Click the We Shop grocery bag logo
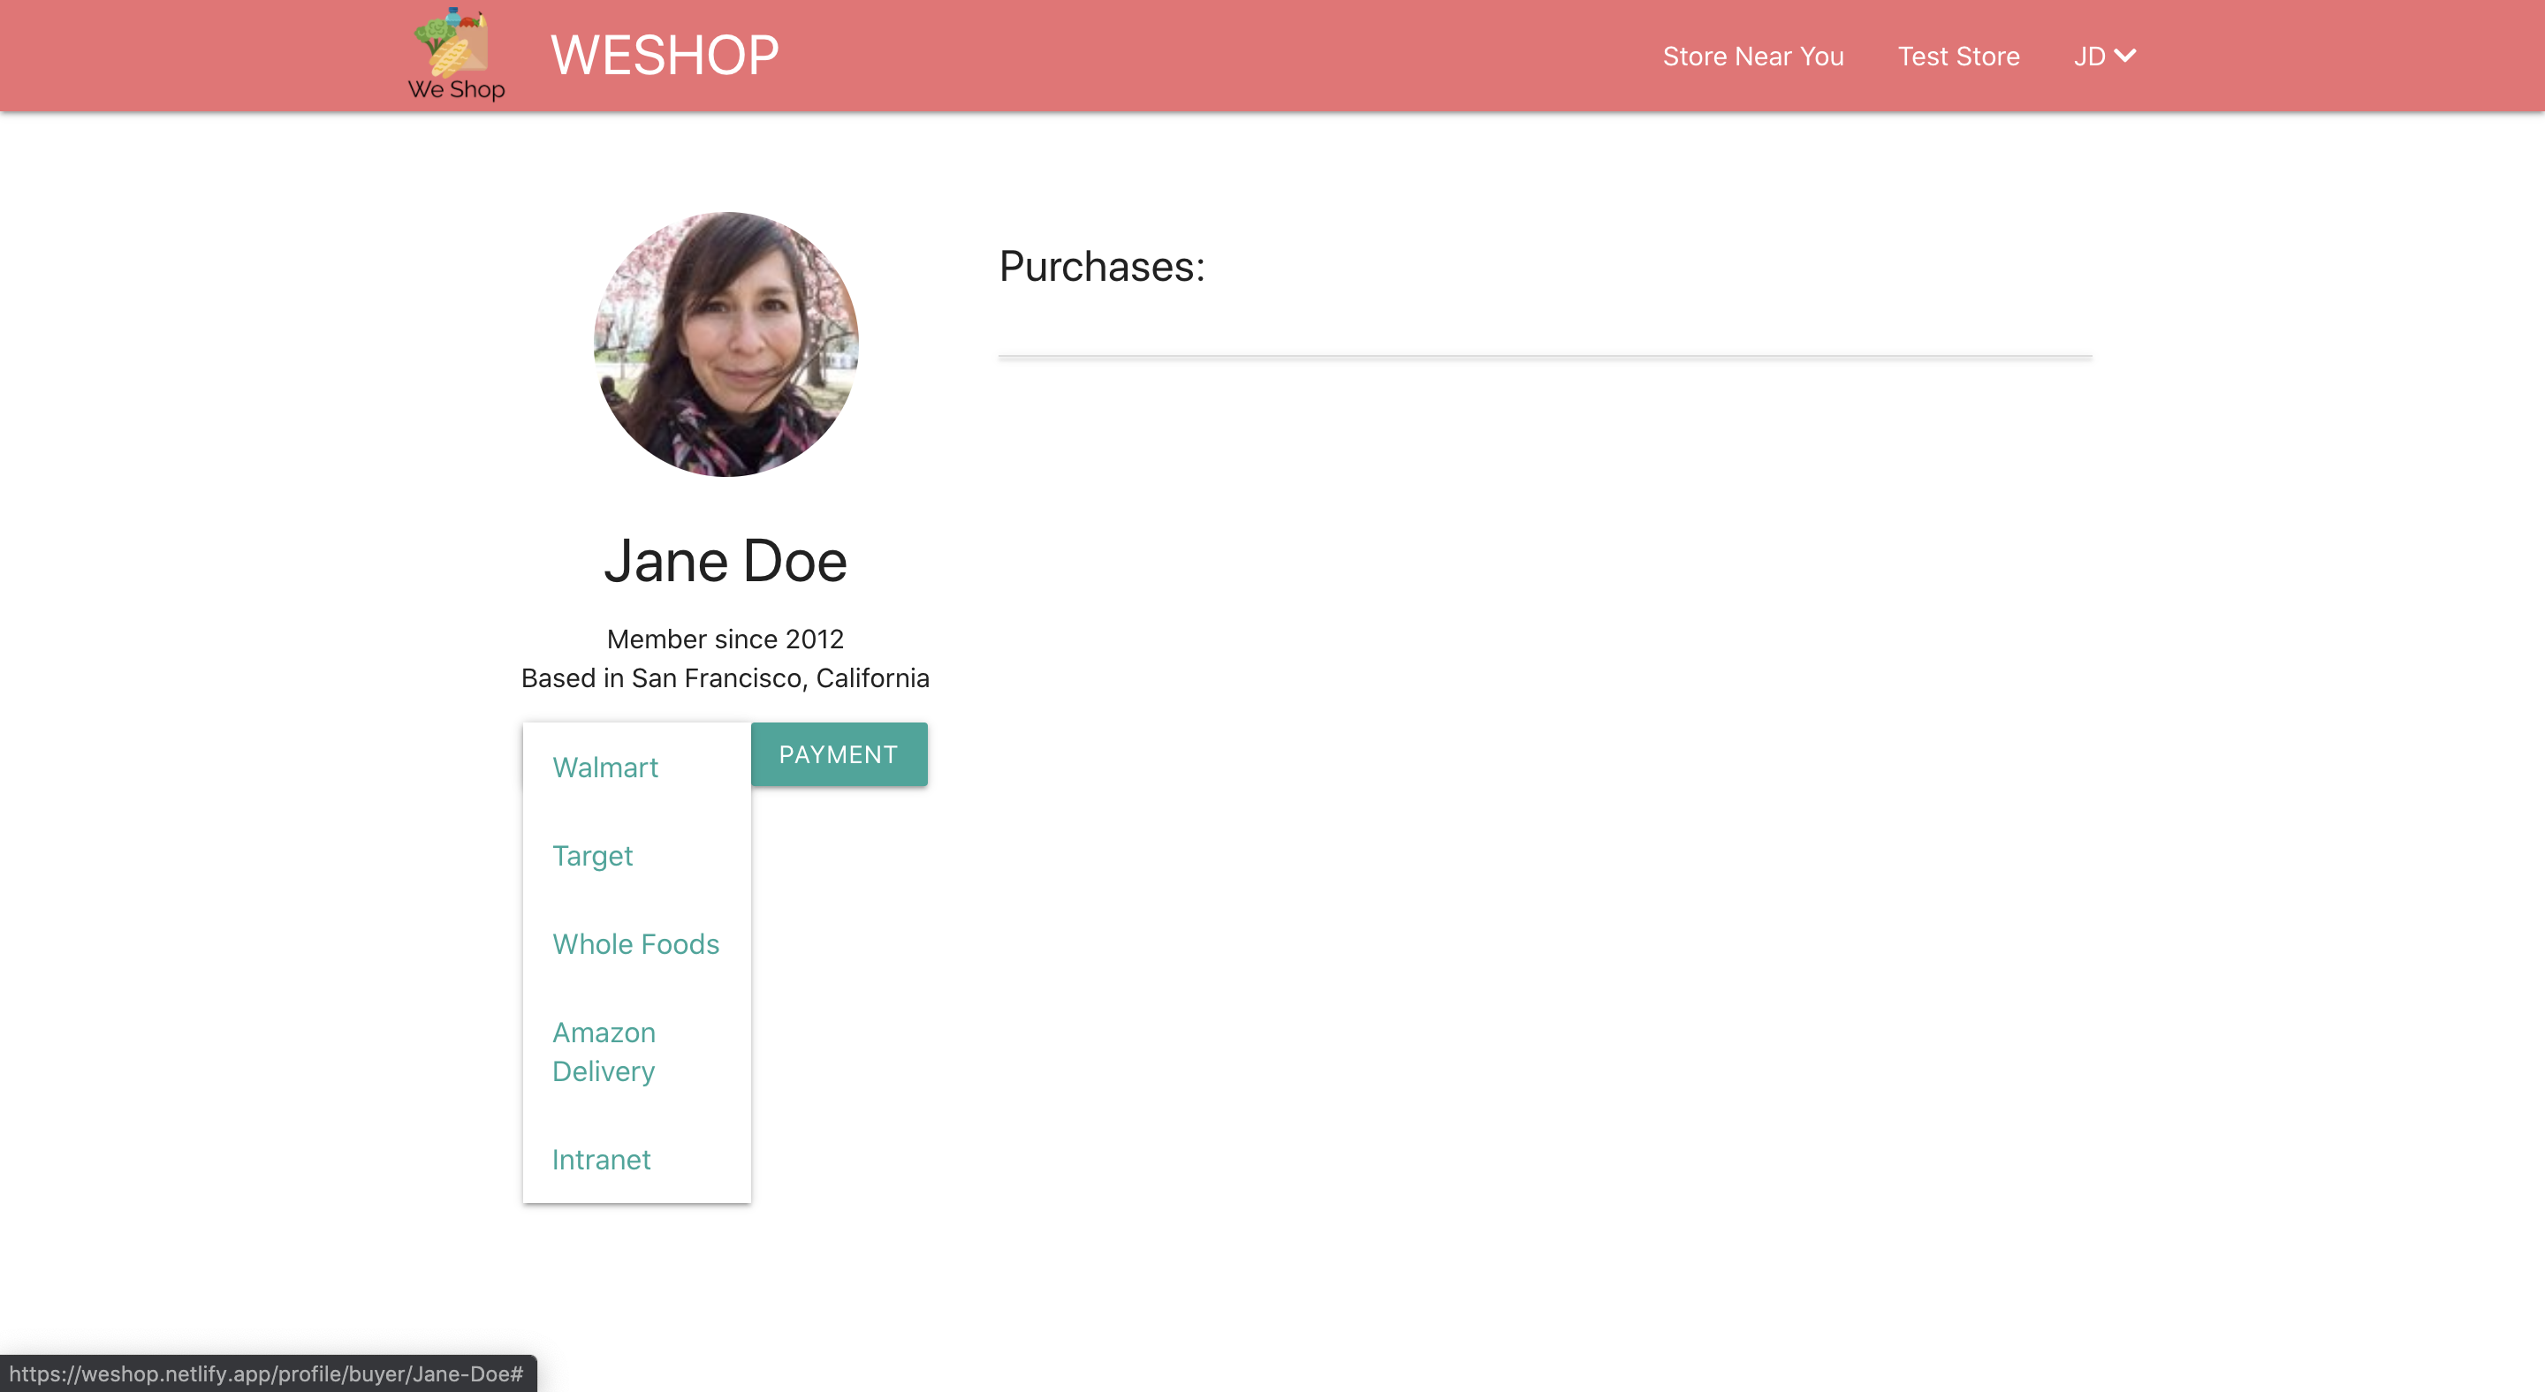Viewport: 2545px width, 1392px height. click(453, 42)
